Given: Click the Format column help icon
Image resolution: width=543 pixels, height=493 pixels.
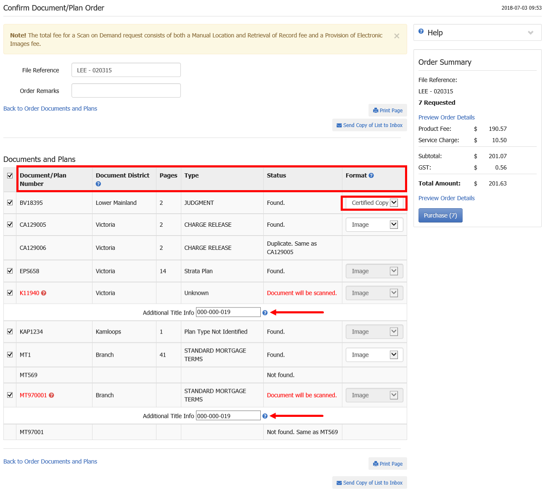Looking at the screenshot, I should (x=371, y=175).
